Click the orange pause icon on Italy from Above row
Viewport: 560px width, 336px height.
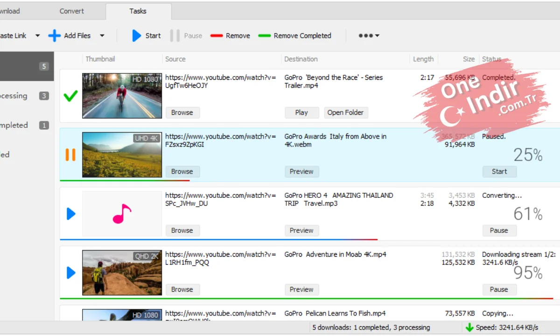[x=70, y=154]
